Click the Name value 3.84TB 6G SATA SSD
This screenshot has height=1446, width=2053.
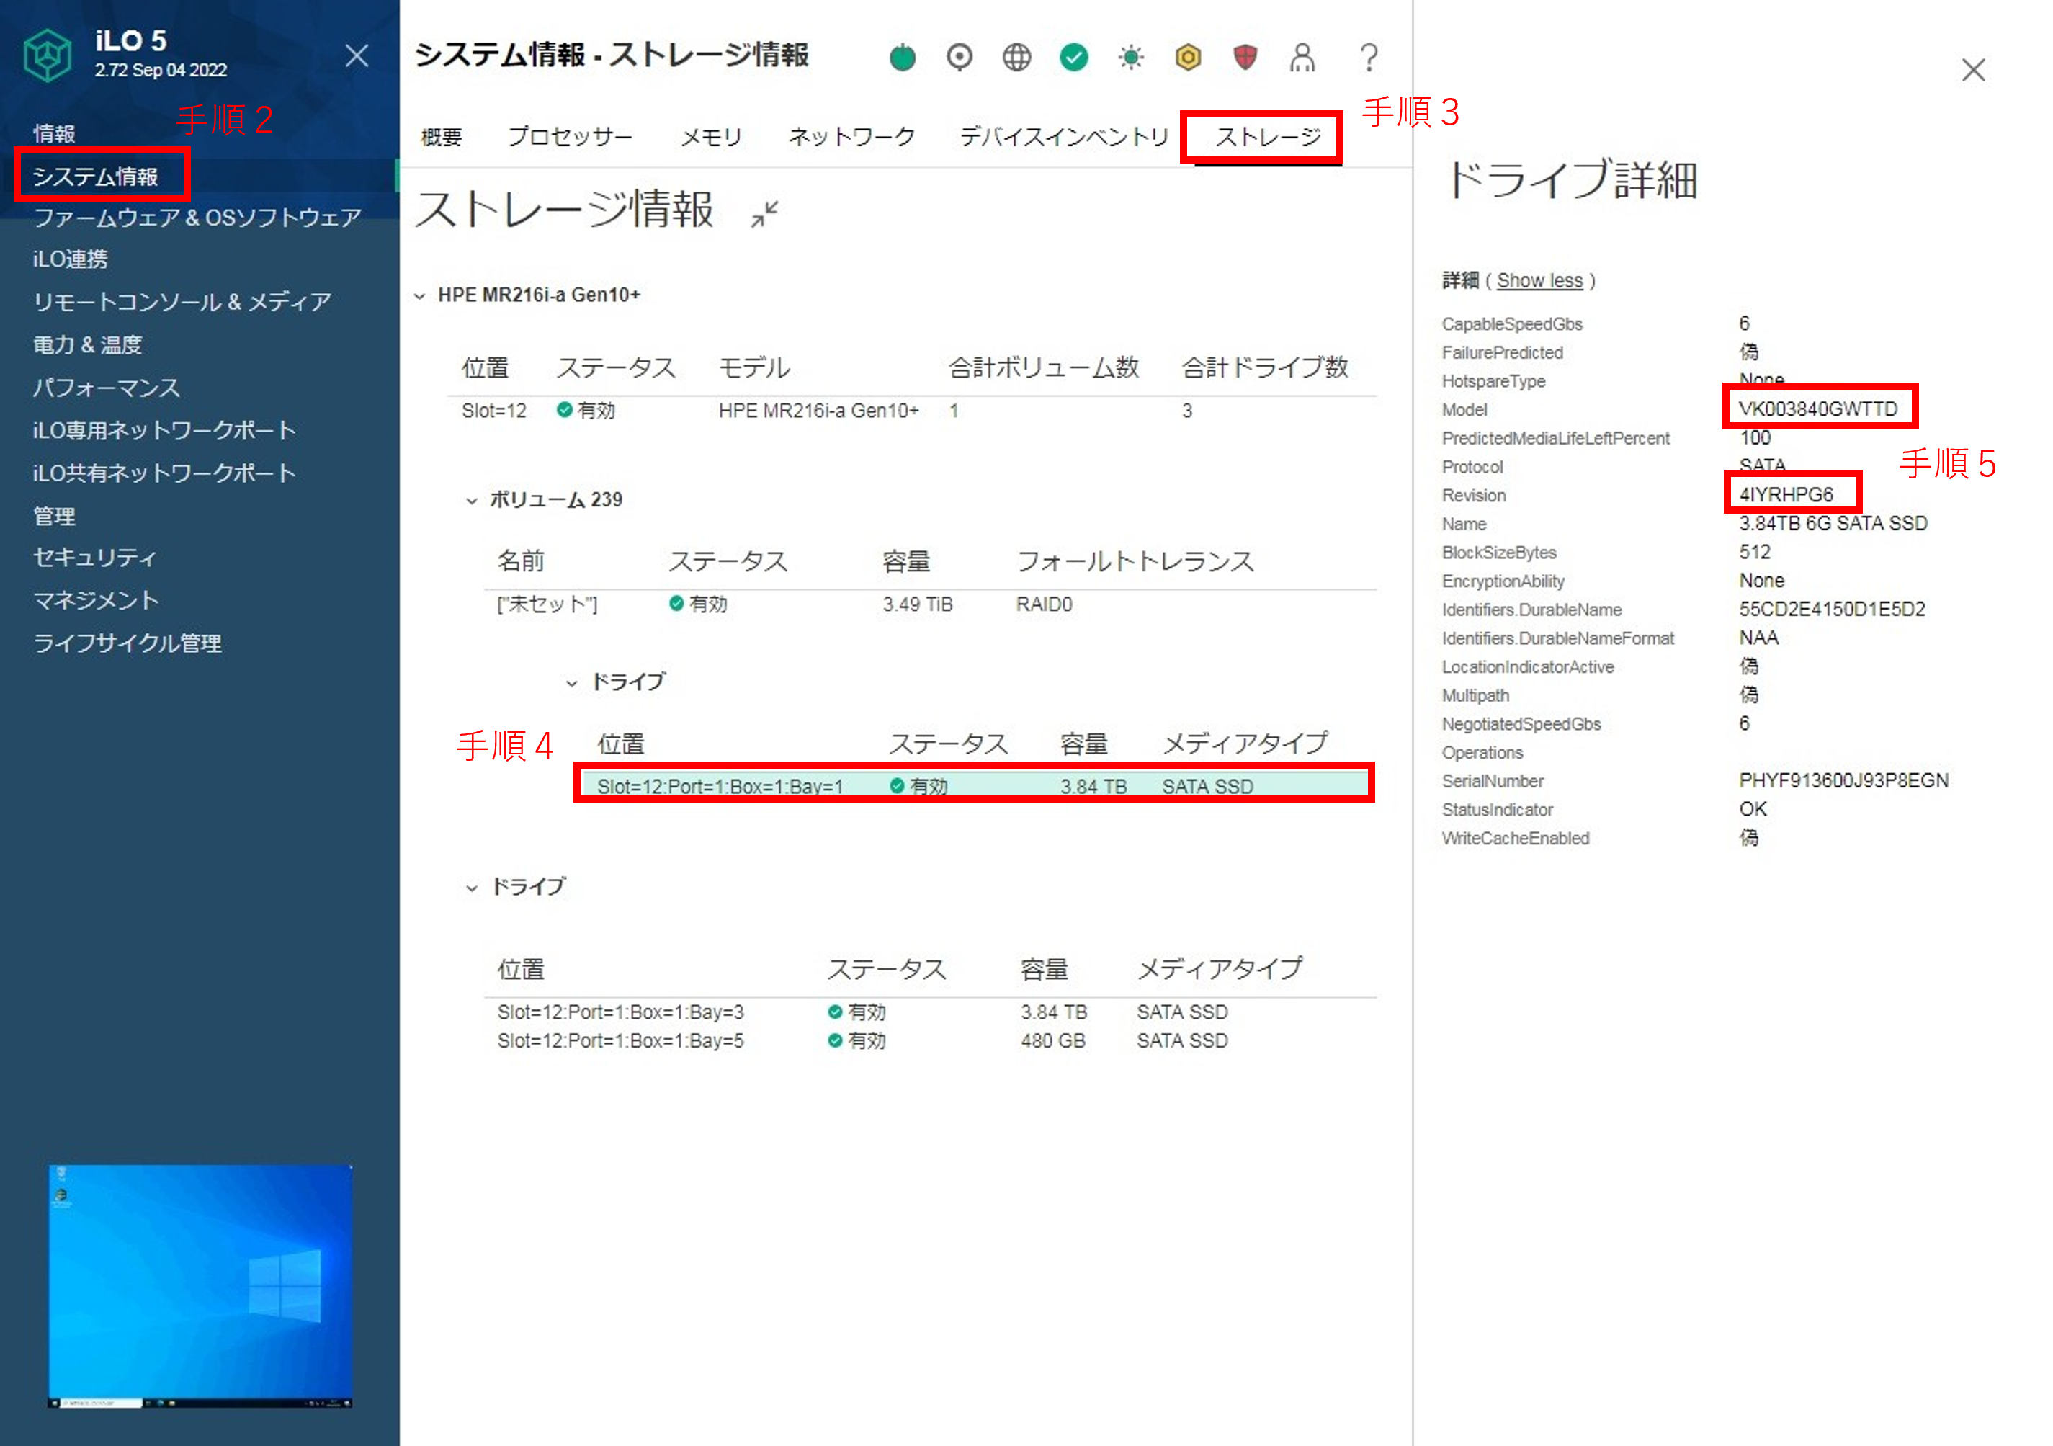(x=1833, y=523)
